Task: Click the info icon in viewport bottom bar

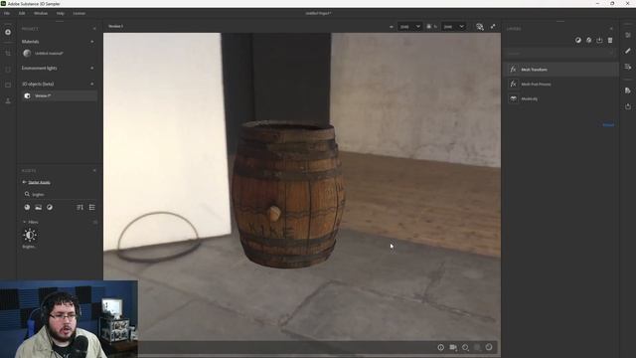Action: [x=440, y=347]
